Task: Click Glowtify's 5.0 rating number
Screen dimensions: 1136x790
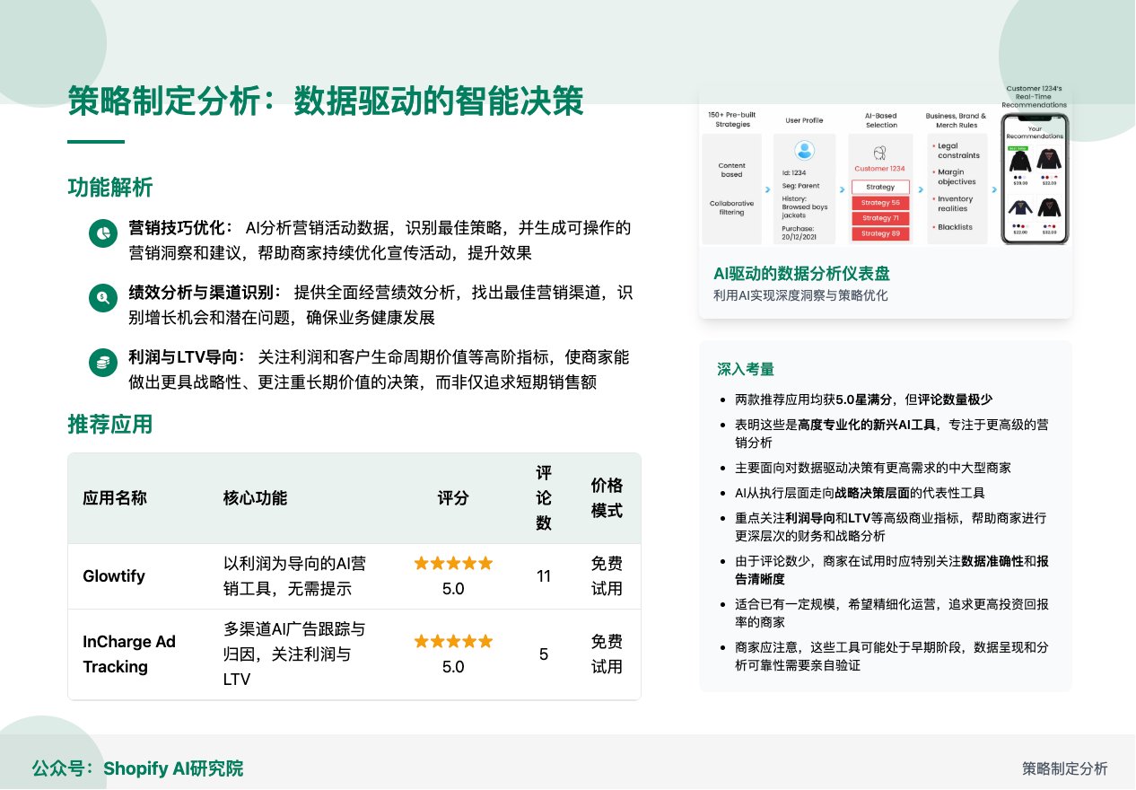Action: [453, 589]
